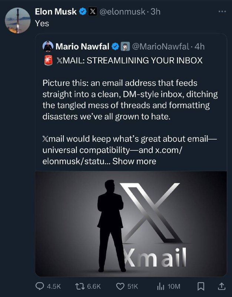The width and height of the screenshot is (232, 297).
Task: Open the three-dot more options menu
Action: coord(222,11)
